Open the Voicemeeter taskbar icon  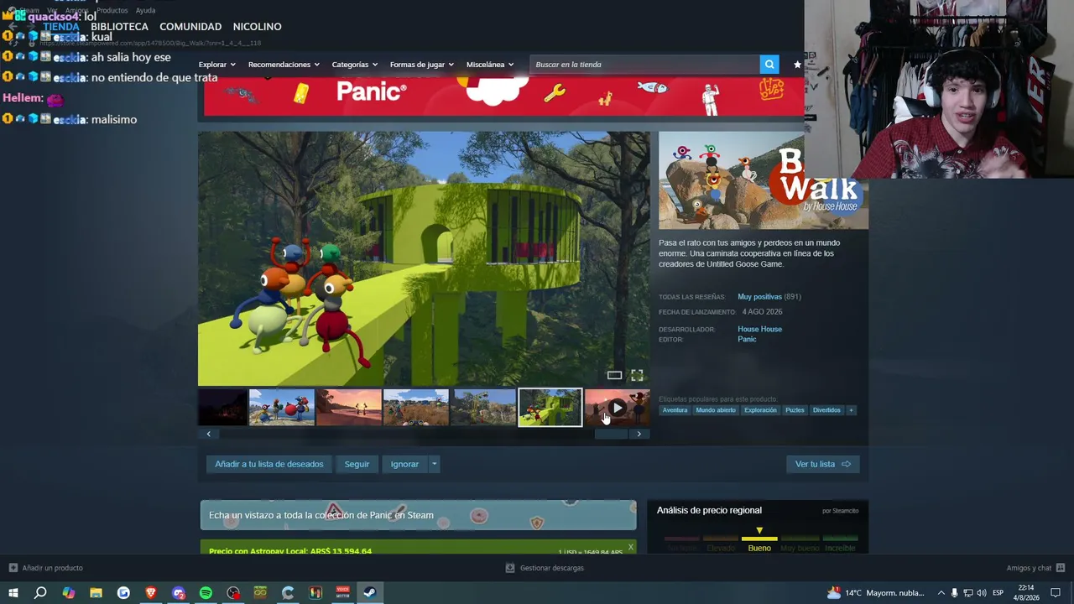pos(342,593)
